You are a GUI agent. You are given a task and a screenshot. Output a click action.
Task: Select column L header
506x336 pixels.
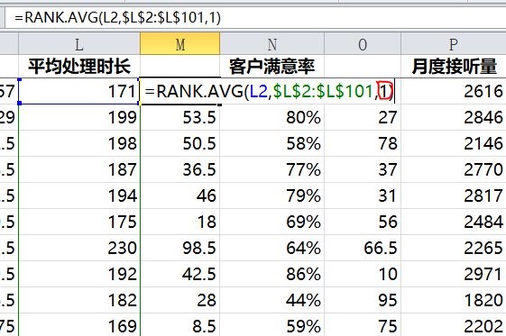coord(79,44)
